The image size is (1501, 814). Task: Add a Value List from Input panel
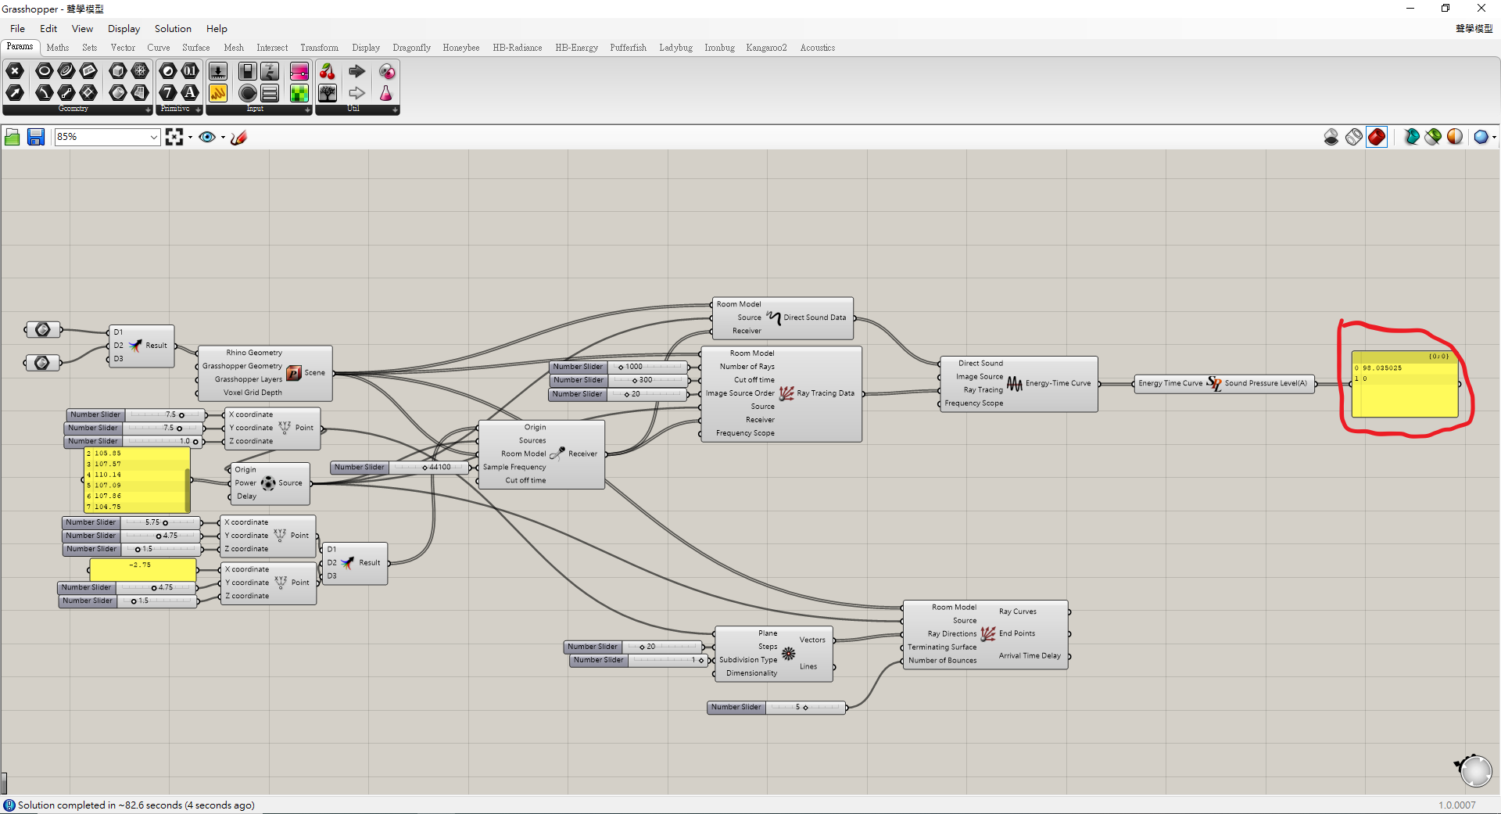270,93
